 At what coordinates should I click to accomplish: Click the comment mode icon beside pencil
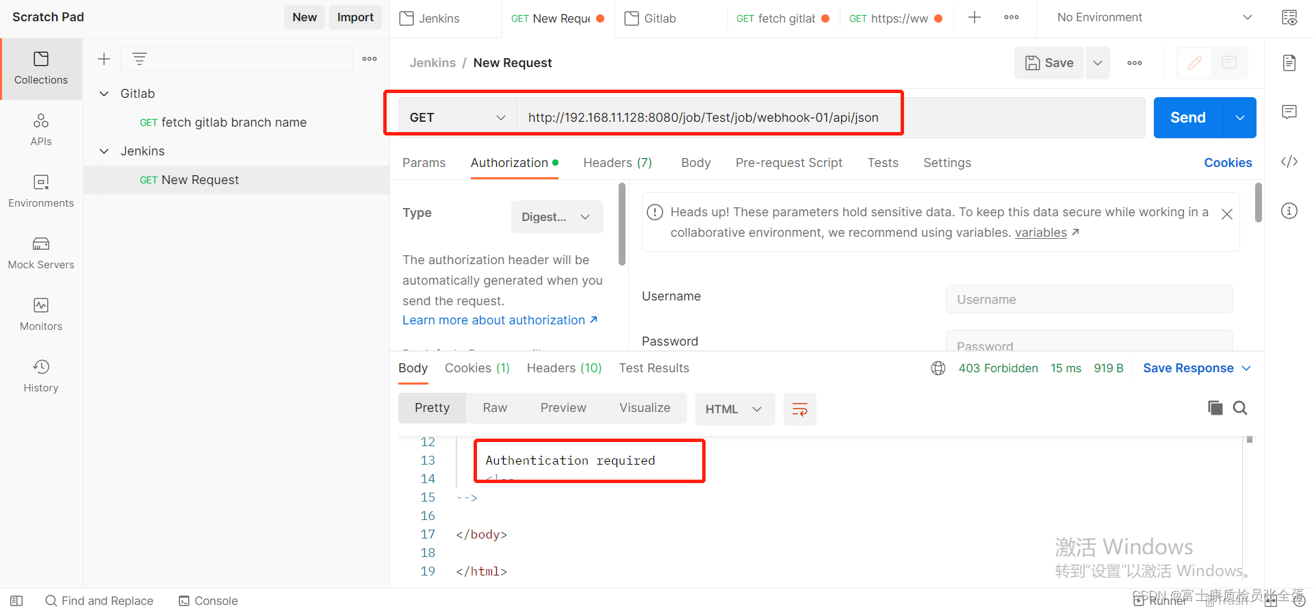1229,63
